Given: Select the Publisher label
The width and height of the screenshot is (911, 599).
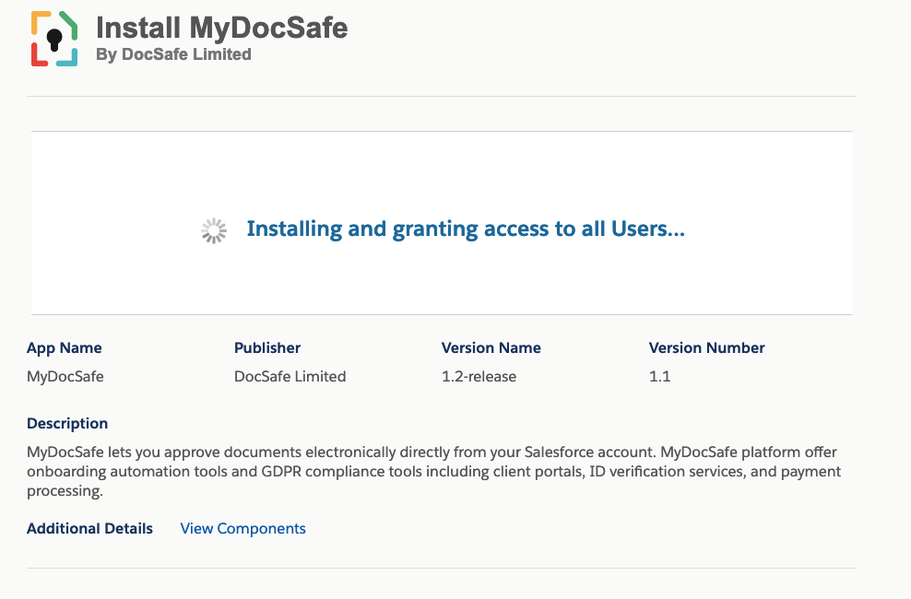Looking at the screenshot, I should point(267,347).
